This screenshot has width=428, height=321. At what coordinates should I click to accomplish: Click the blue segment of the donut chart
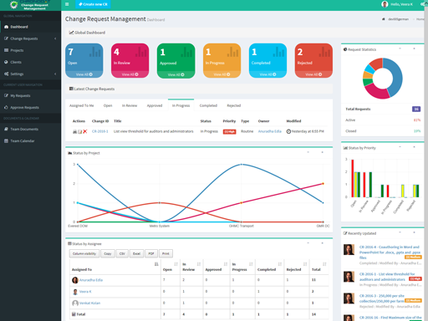(x=397, y=79)
